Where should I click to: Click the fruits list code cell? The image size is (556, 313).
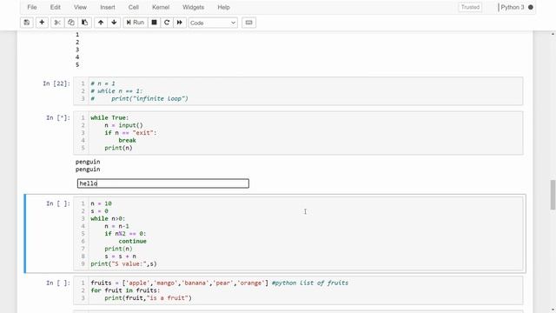point(298,290)
